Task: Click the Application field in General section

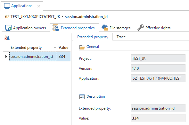Action: tap(158, 78)
